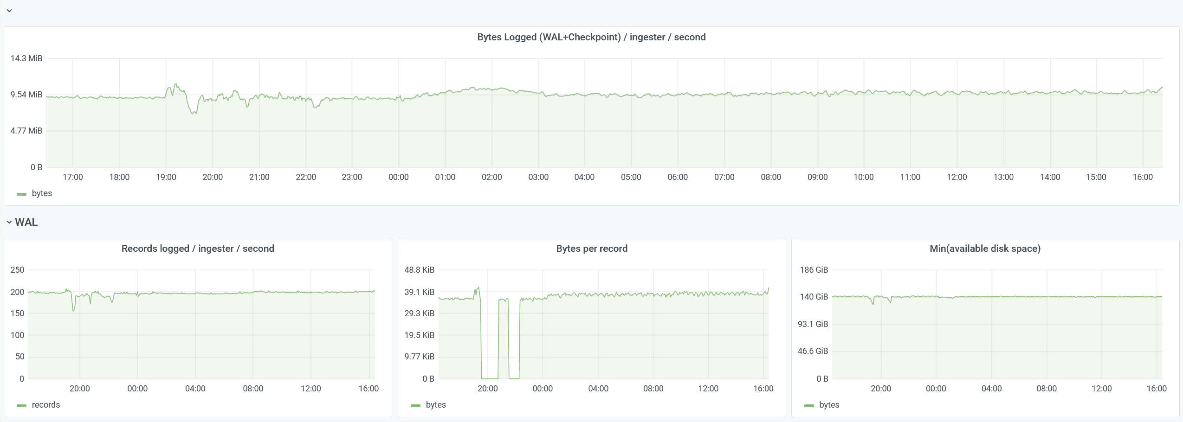Open the Bytes per record panel title menu
The width and height of the screenshot is (1183, 422).
pos(591,249)
